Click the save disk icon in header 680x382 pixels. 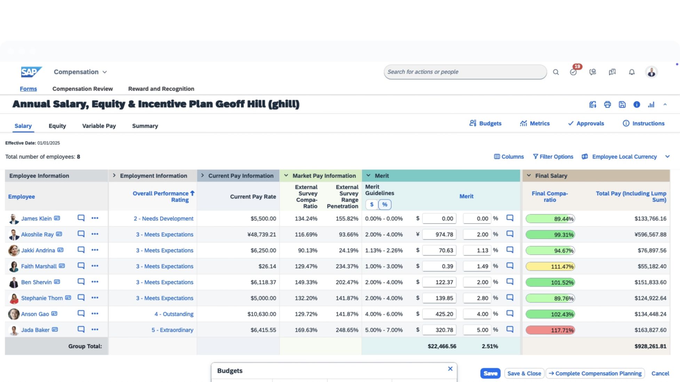pos(622,105)
